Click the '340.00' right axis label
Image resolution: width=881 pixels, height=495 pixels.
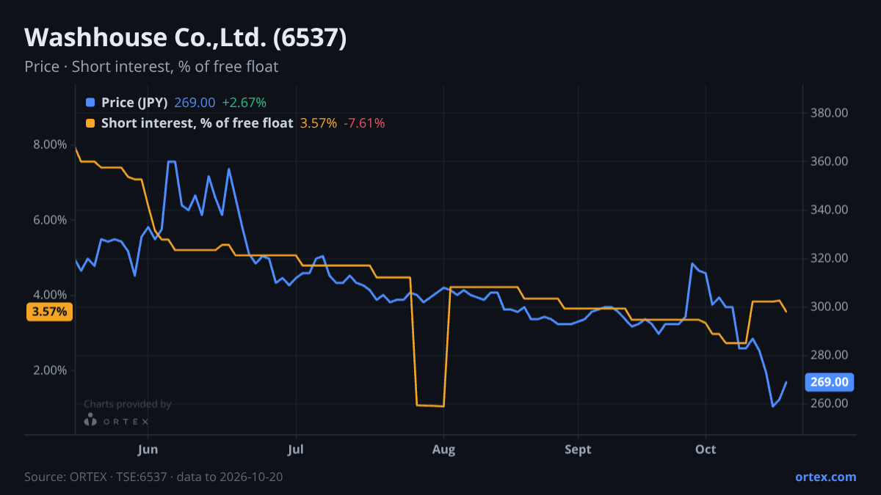tap(830, 210)
